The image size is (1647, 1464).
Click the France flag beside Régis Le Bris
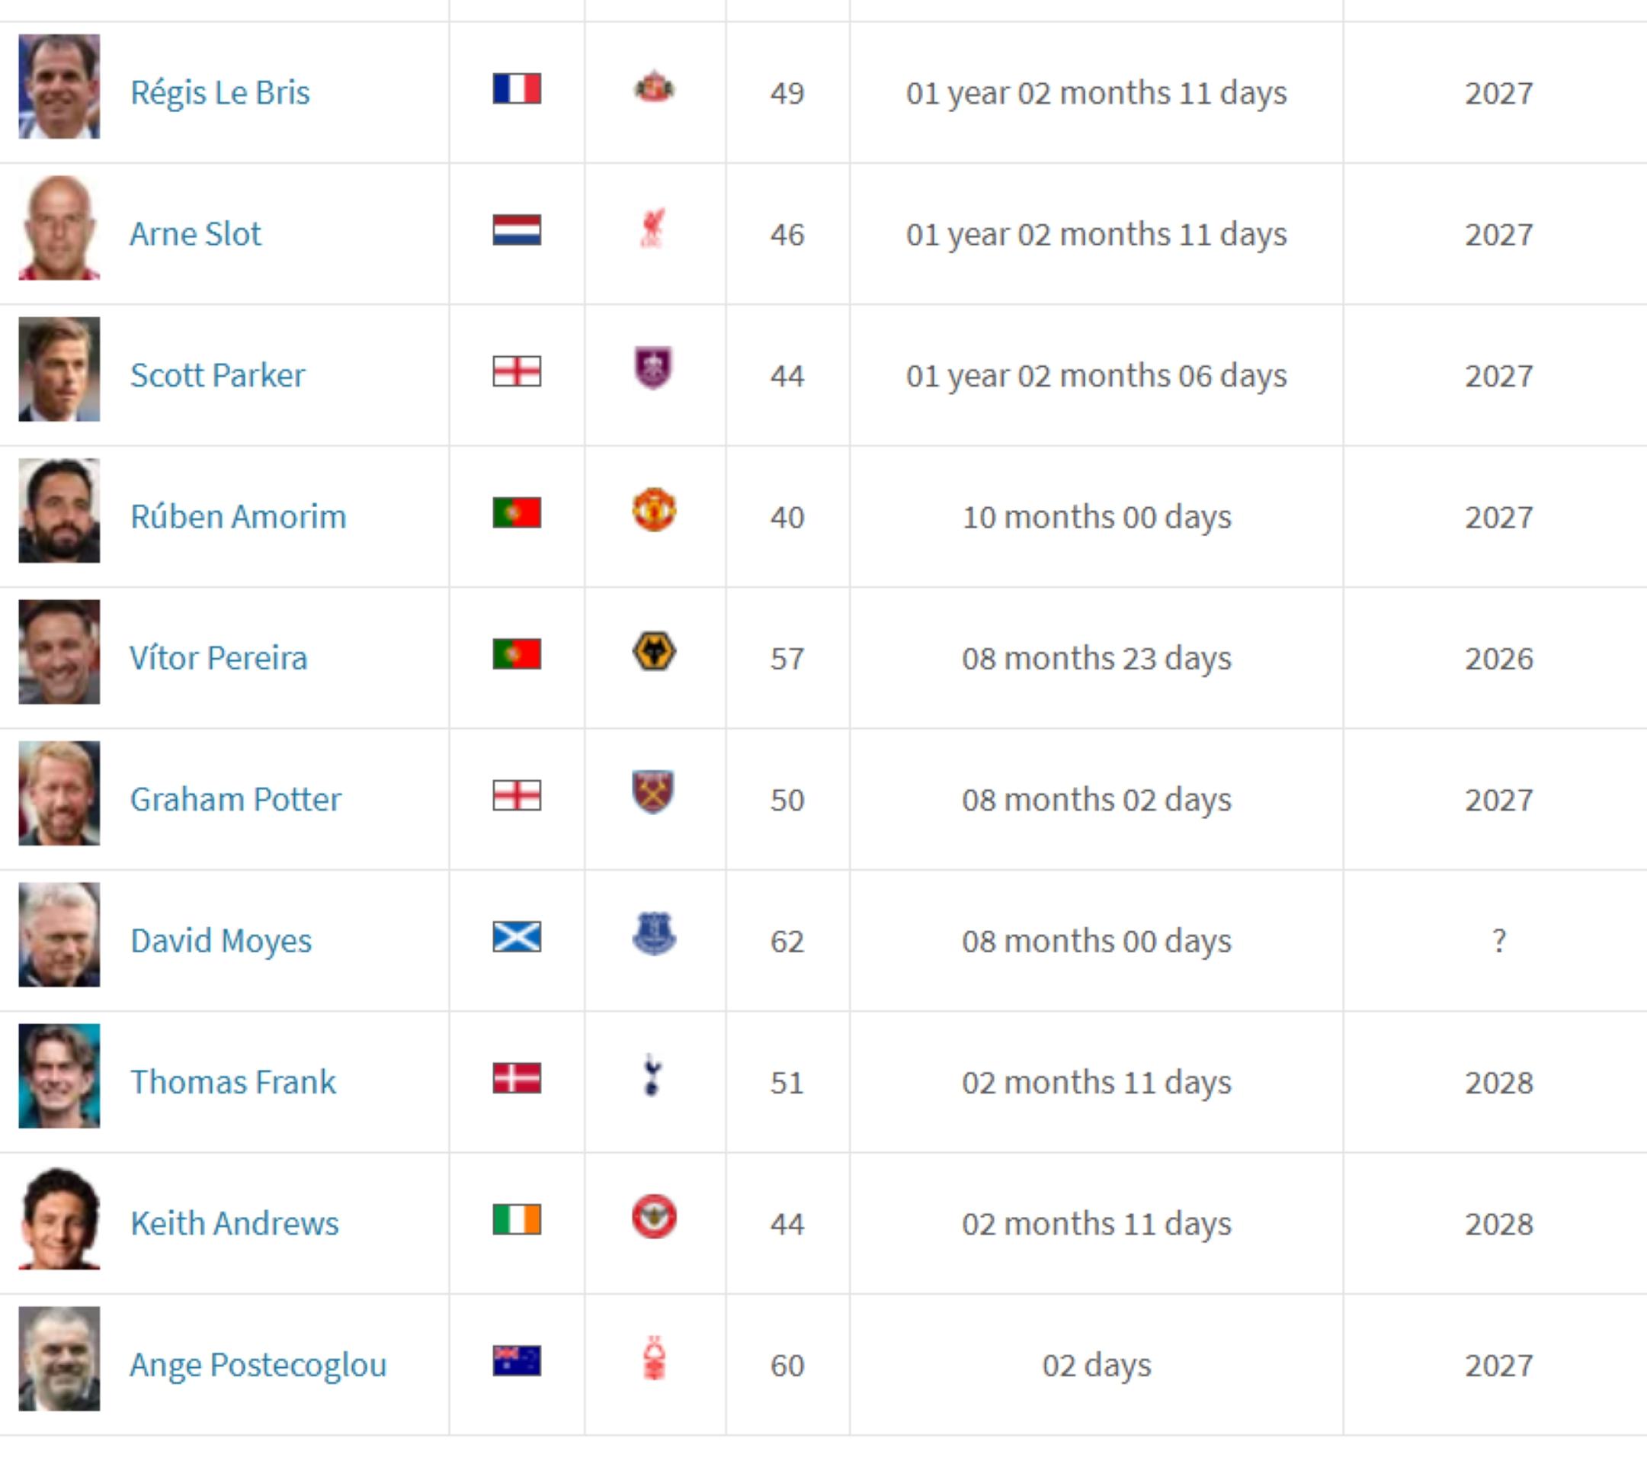click(x=517, y=88)
